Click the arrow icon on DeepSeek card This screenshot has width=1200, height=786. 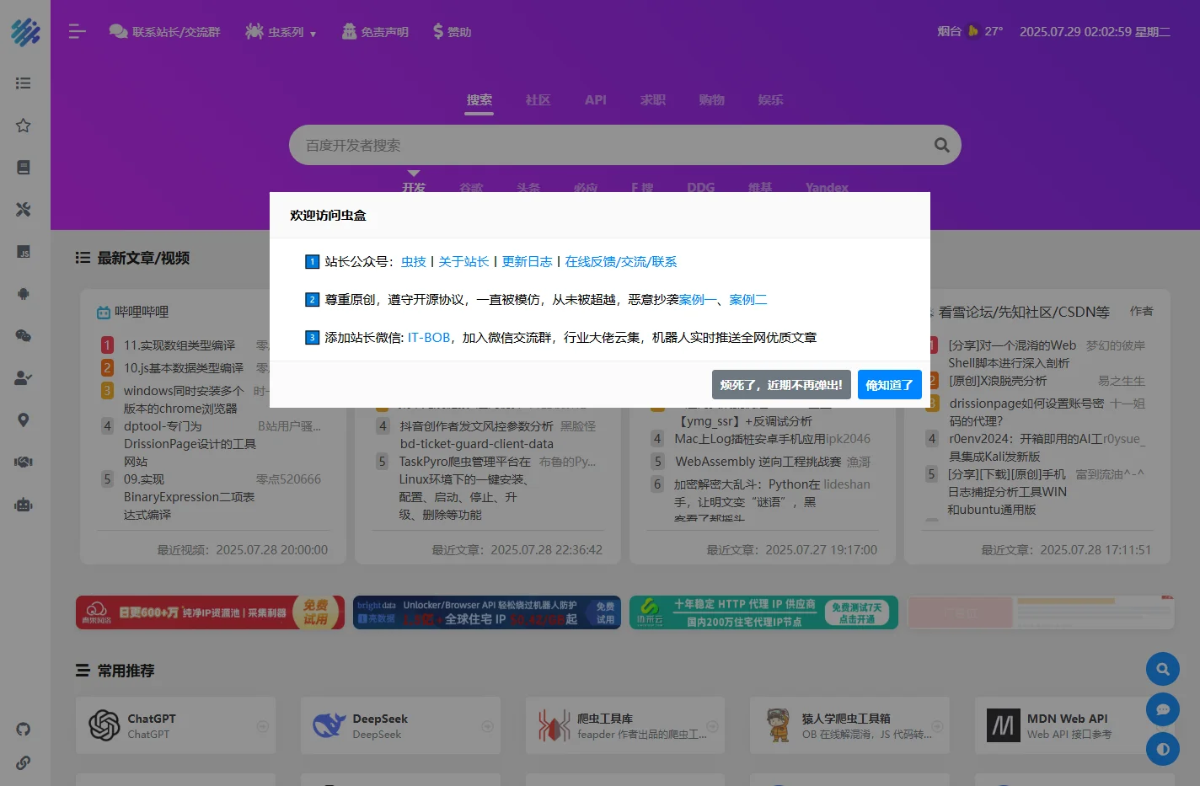tap(488, 726)
